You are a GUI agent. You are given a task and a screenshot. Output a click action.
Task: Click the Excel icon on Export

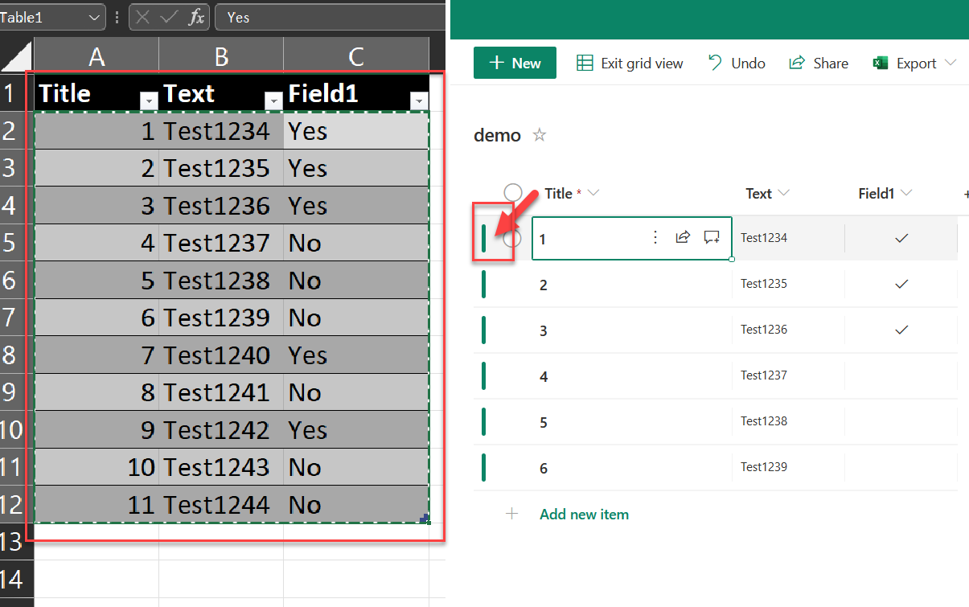click(x=880, y=64)
